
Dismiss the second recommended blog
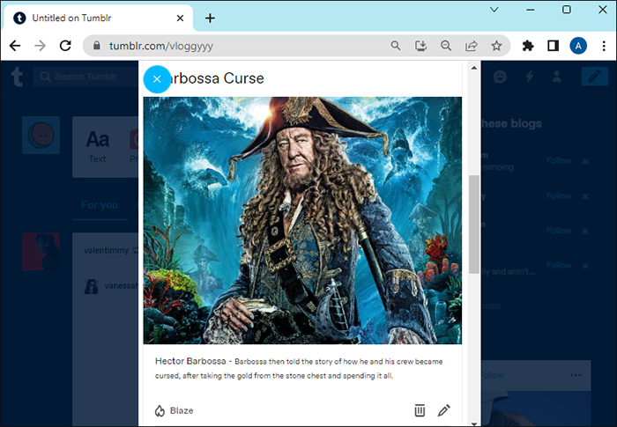[585, 196]
